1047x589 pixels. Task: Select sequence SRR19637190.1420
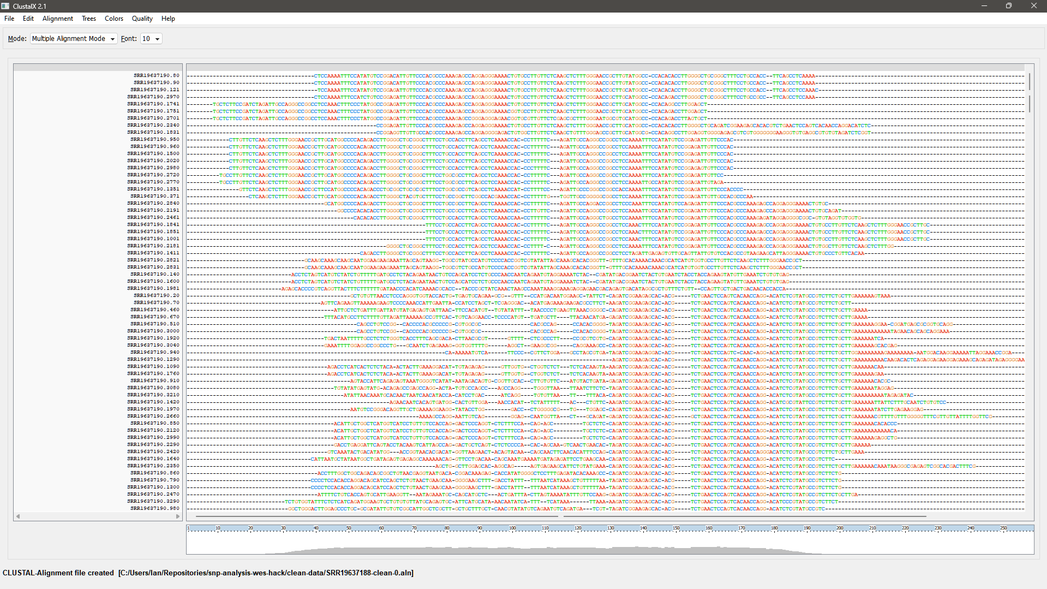(153, 402)
